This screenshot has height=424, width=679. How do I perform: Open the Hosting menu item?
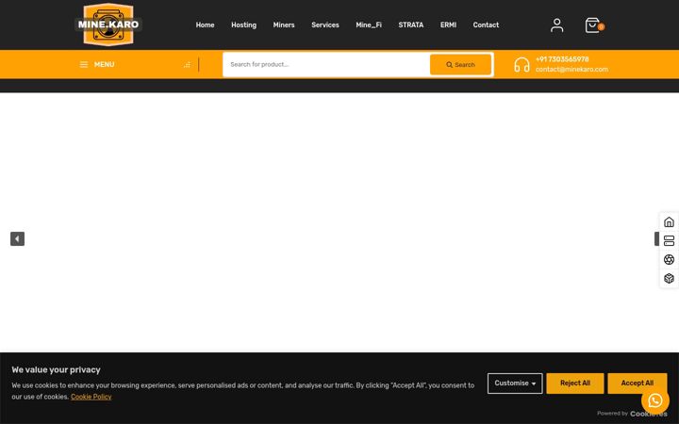click(244, 25)
